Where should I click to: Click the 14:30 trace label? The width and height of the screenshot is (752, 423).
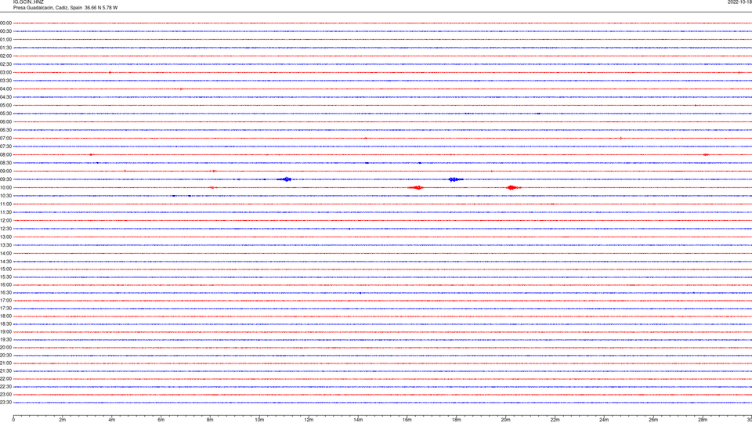[5, 262]
